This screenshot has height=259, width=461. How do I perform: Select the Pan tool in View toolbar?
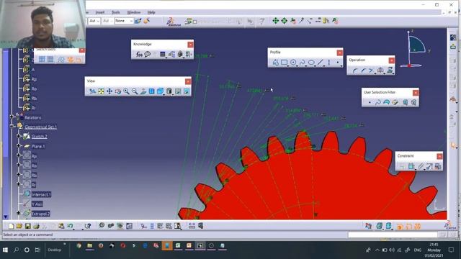coord(109,91)
